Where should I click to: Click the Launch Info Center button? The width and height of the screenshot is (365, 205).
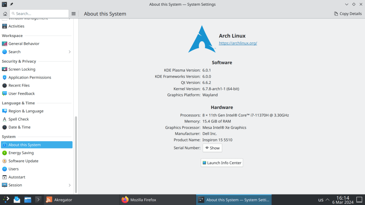(222, 163)
